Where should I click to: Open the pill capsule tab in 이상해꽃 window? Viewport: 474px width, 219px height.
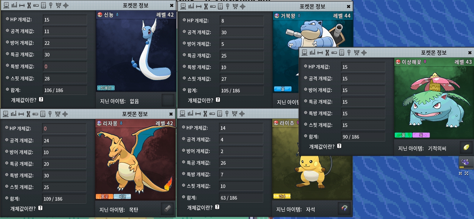(x=334, y=53)
